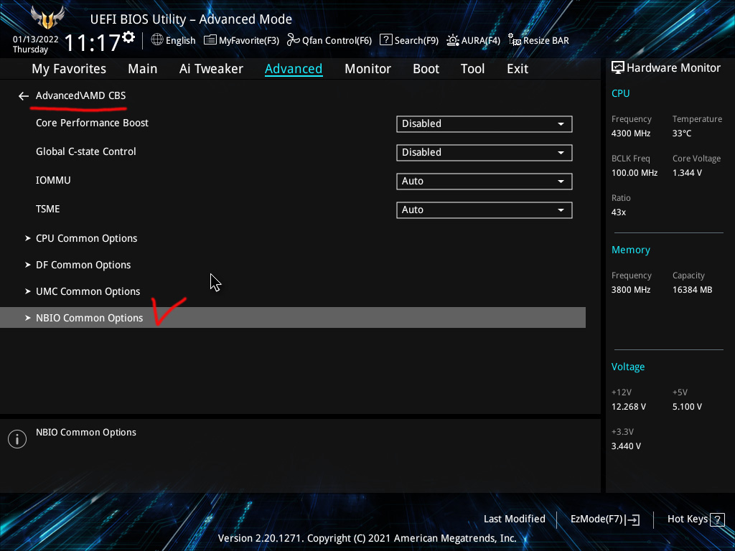The height and width of the screenshot is (551, 735).
Task: Open MyFavorite(F3) label
Action: point(249,40)
